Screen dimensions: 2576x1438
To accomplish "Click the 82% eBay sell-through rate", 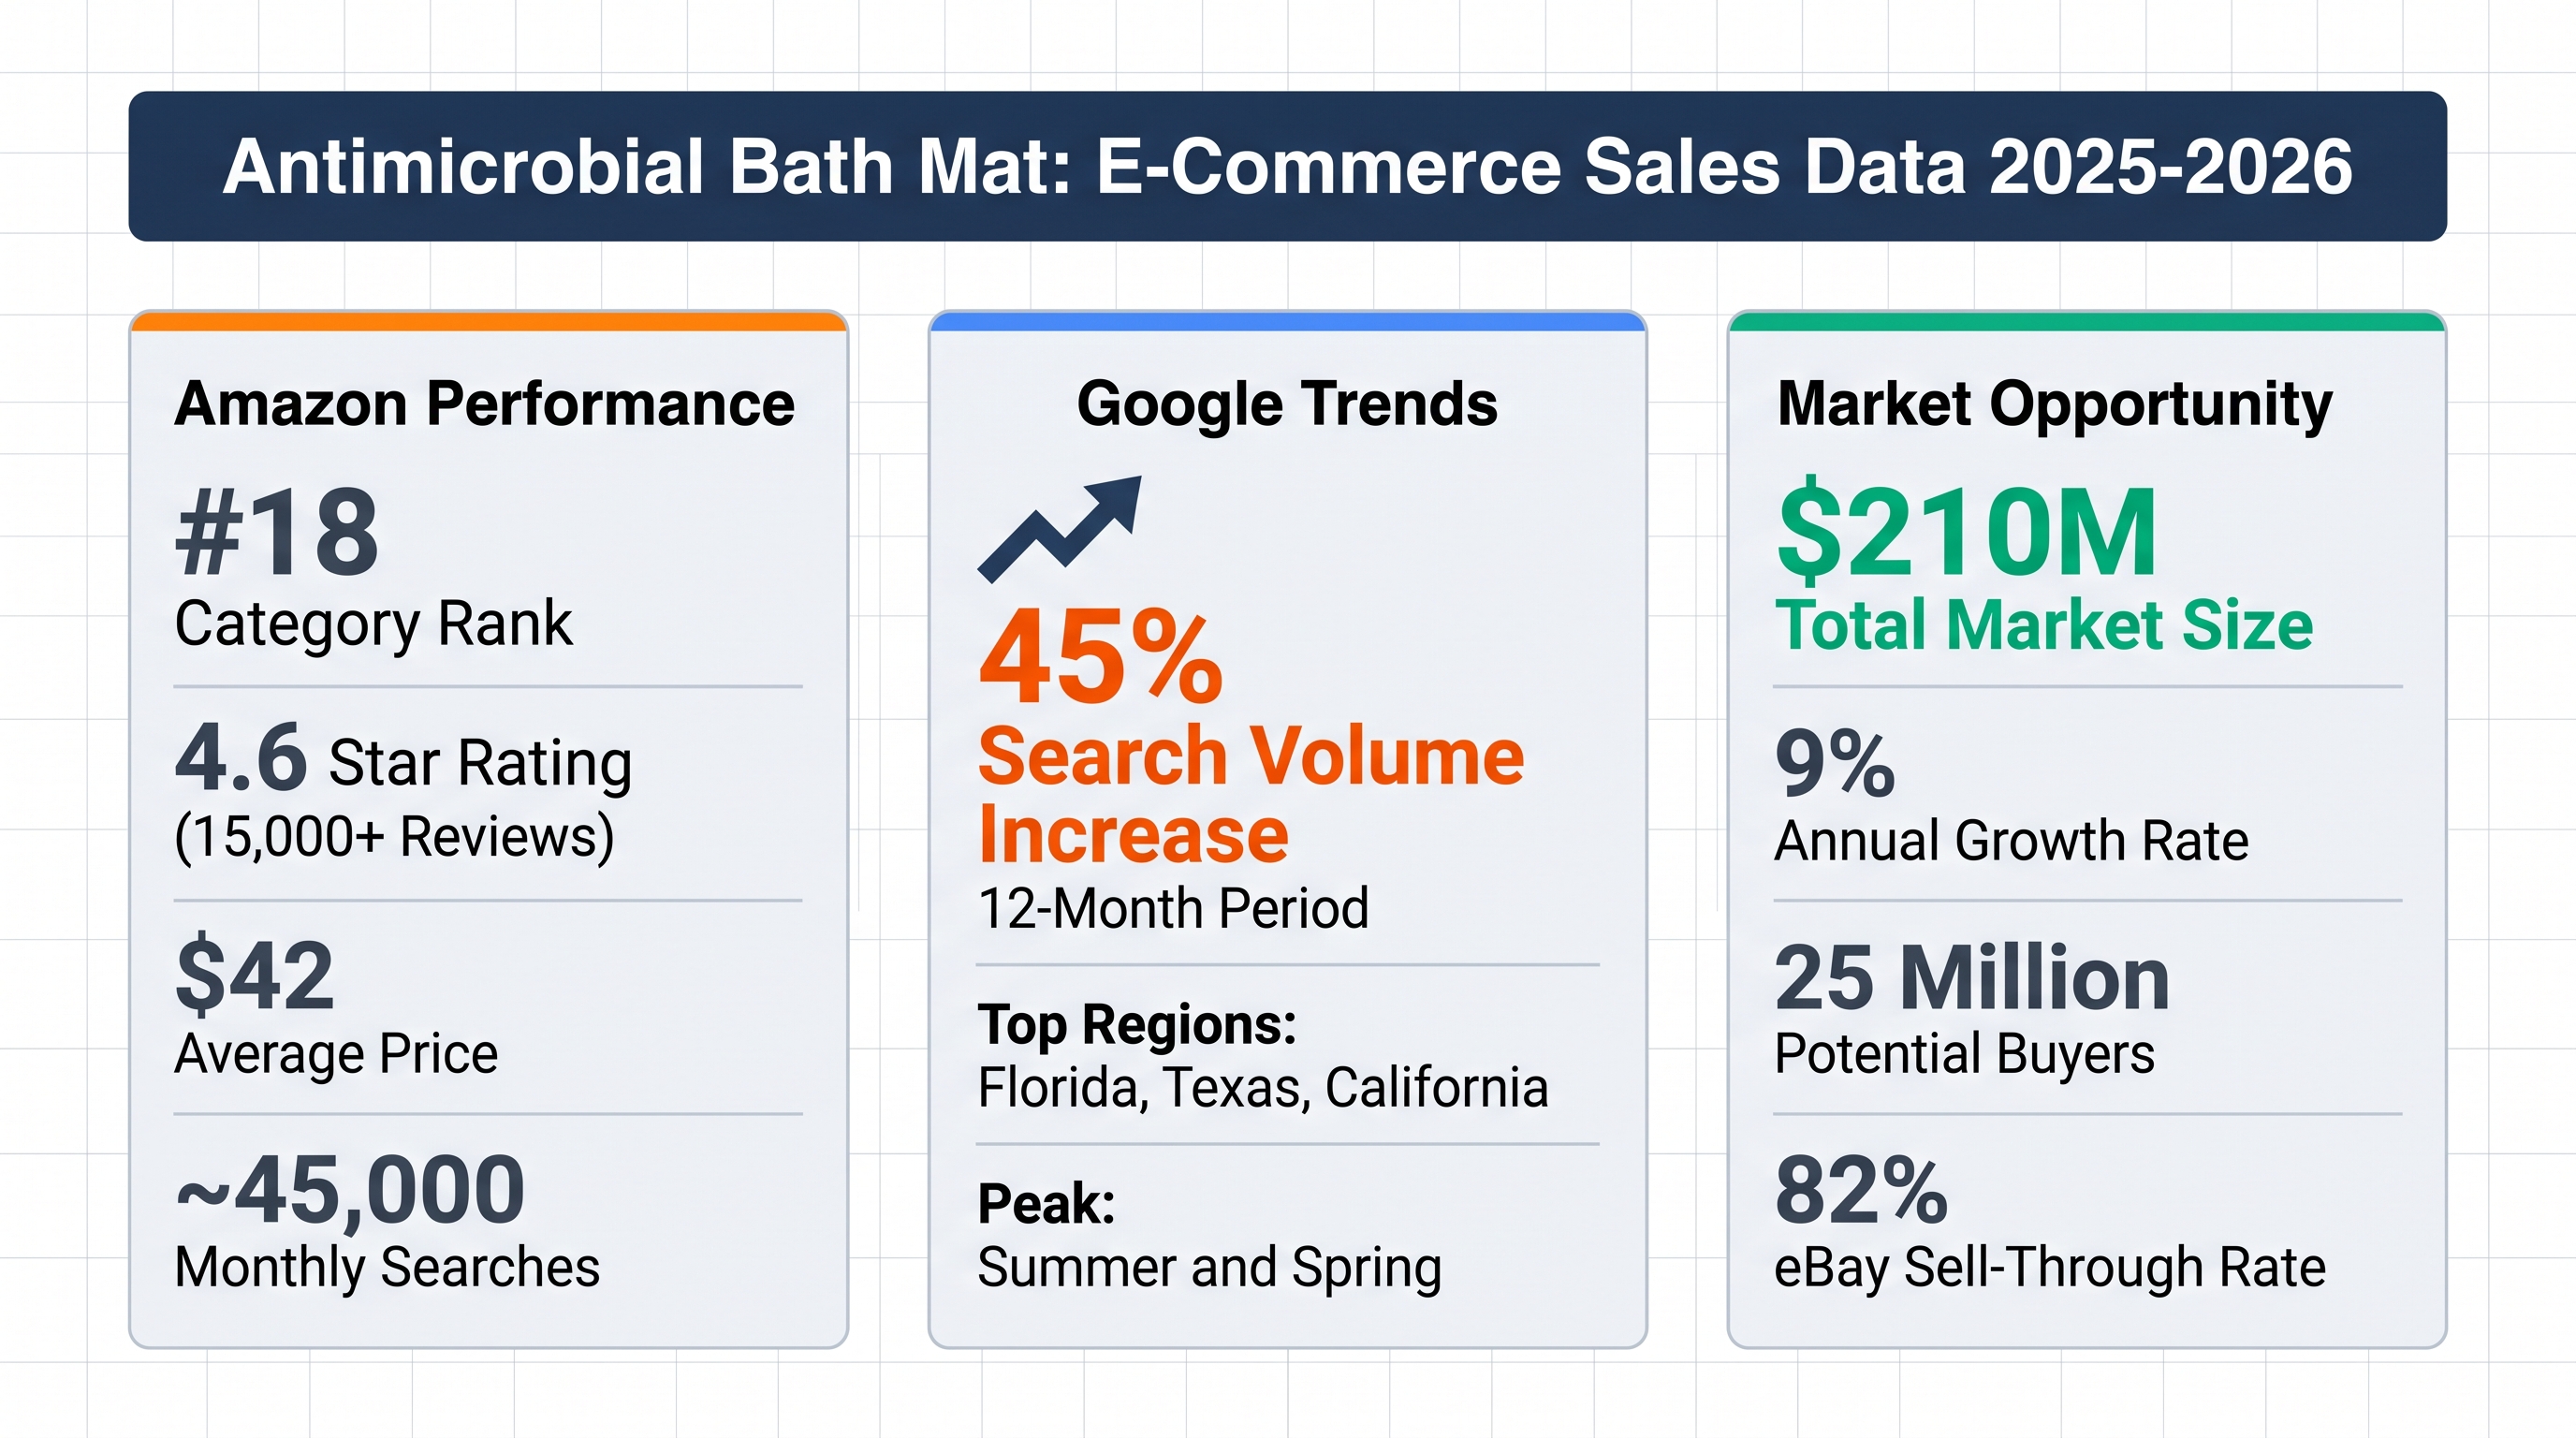I will [x=1861, y=1190].
